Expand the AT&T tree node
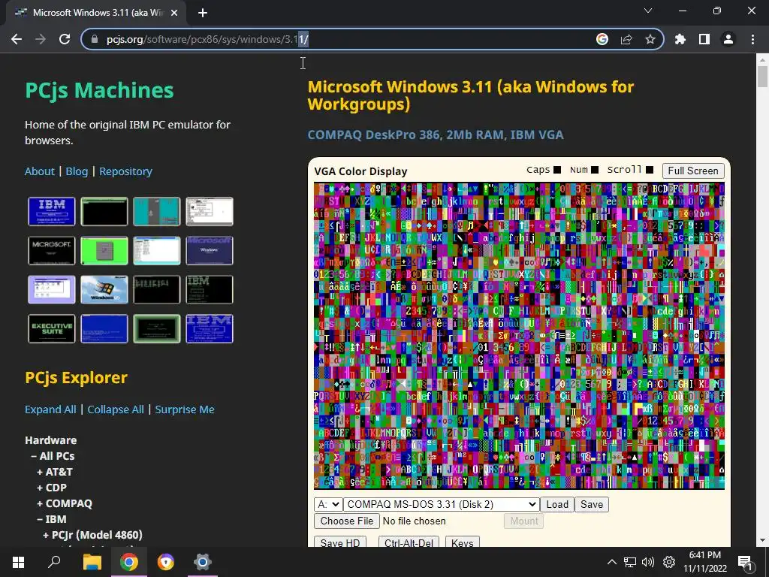Image resolution: width=769 pixels, height=577 pixels. [54, 472]
